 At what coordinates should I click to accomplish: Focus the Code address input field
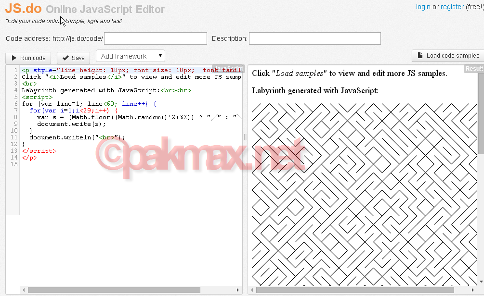[x=156, y=38]
